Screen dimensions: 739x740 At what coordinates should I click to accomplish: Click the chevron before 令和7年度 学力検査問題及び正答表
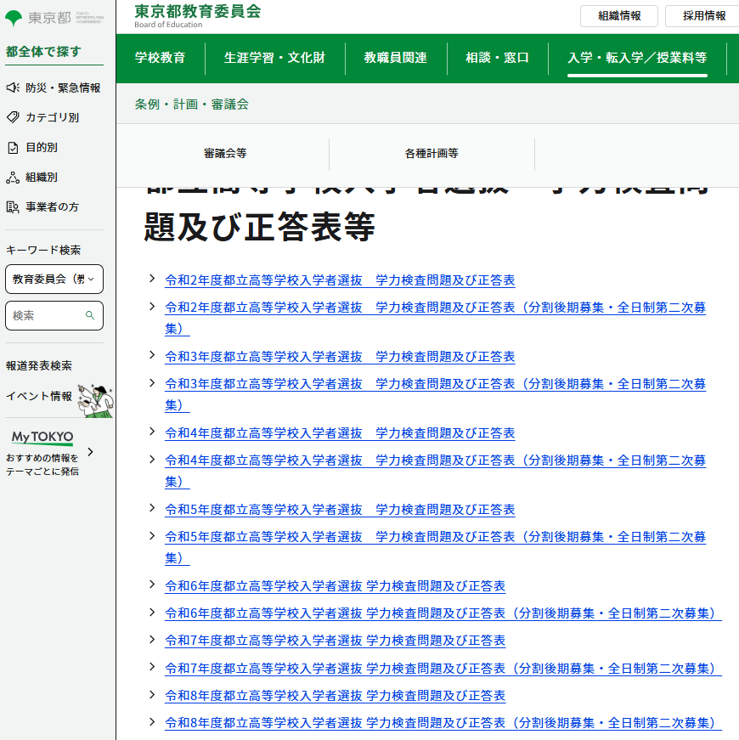152,639
